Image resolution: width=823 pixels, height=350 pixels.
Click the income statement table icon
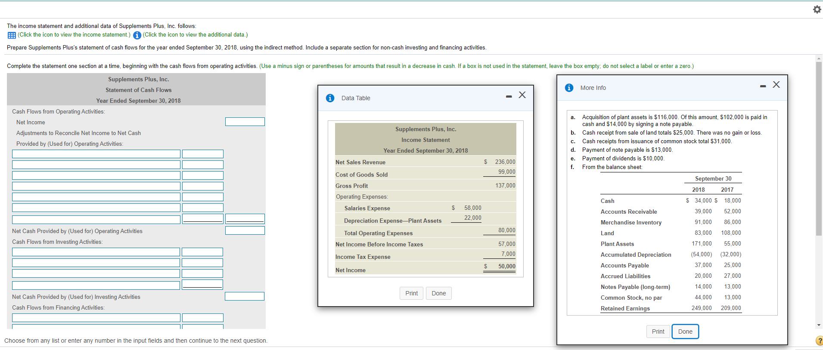(x=12, y=35)
